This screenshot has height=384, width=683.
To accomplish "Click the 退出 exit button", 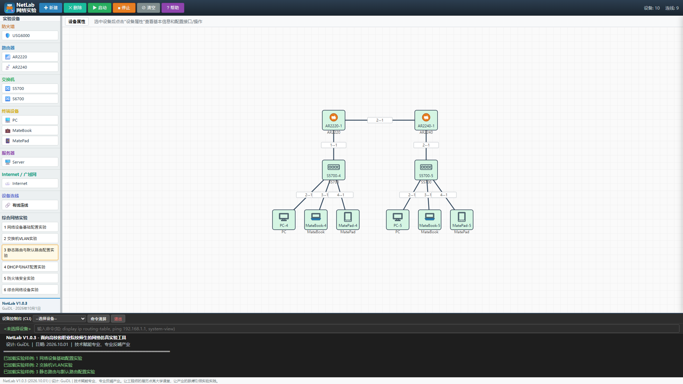I will click(x=118, y=319).
